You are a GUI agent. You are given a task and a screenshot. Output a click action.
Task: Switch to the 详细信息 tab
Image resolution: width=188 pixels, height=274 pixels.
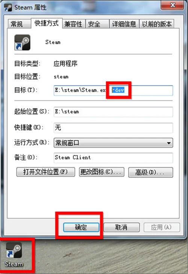click(x=124, y=24)
